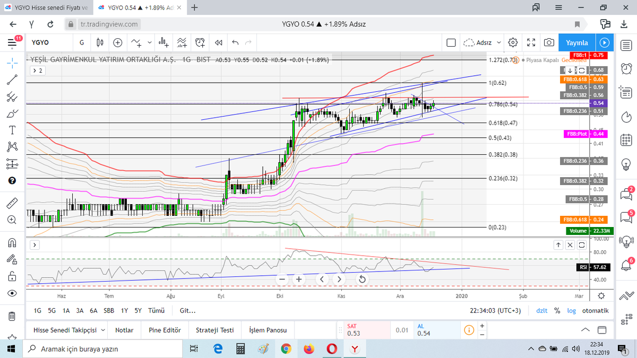Select the text annotation tool
The image size is (637, 358).
pyautogui.click(x=12, y=130)
